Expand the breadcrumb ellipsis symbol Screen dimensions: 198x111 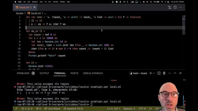coord(45,13)
